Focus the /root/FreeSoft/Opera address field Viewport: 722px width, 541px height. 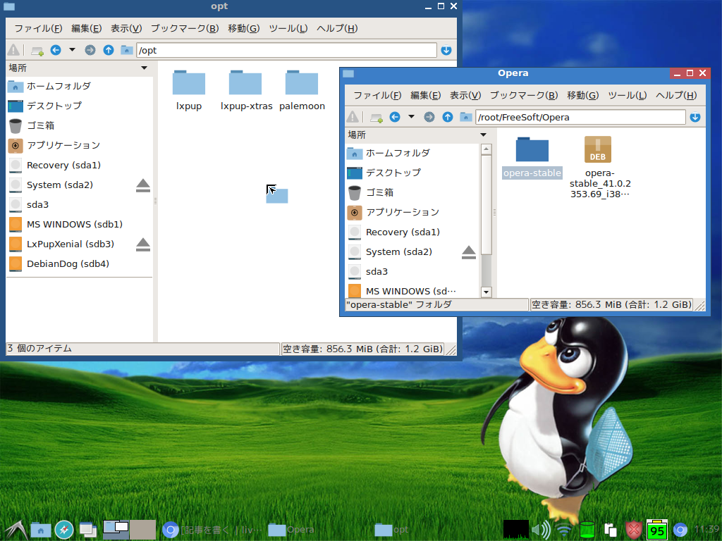pos(580,118)
